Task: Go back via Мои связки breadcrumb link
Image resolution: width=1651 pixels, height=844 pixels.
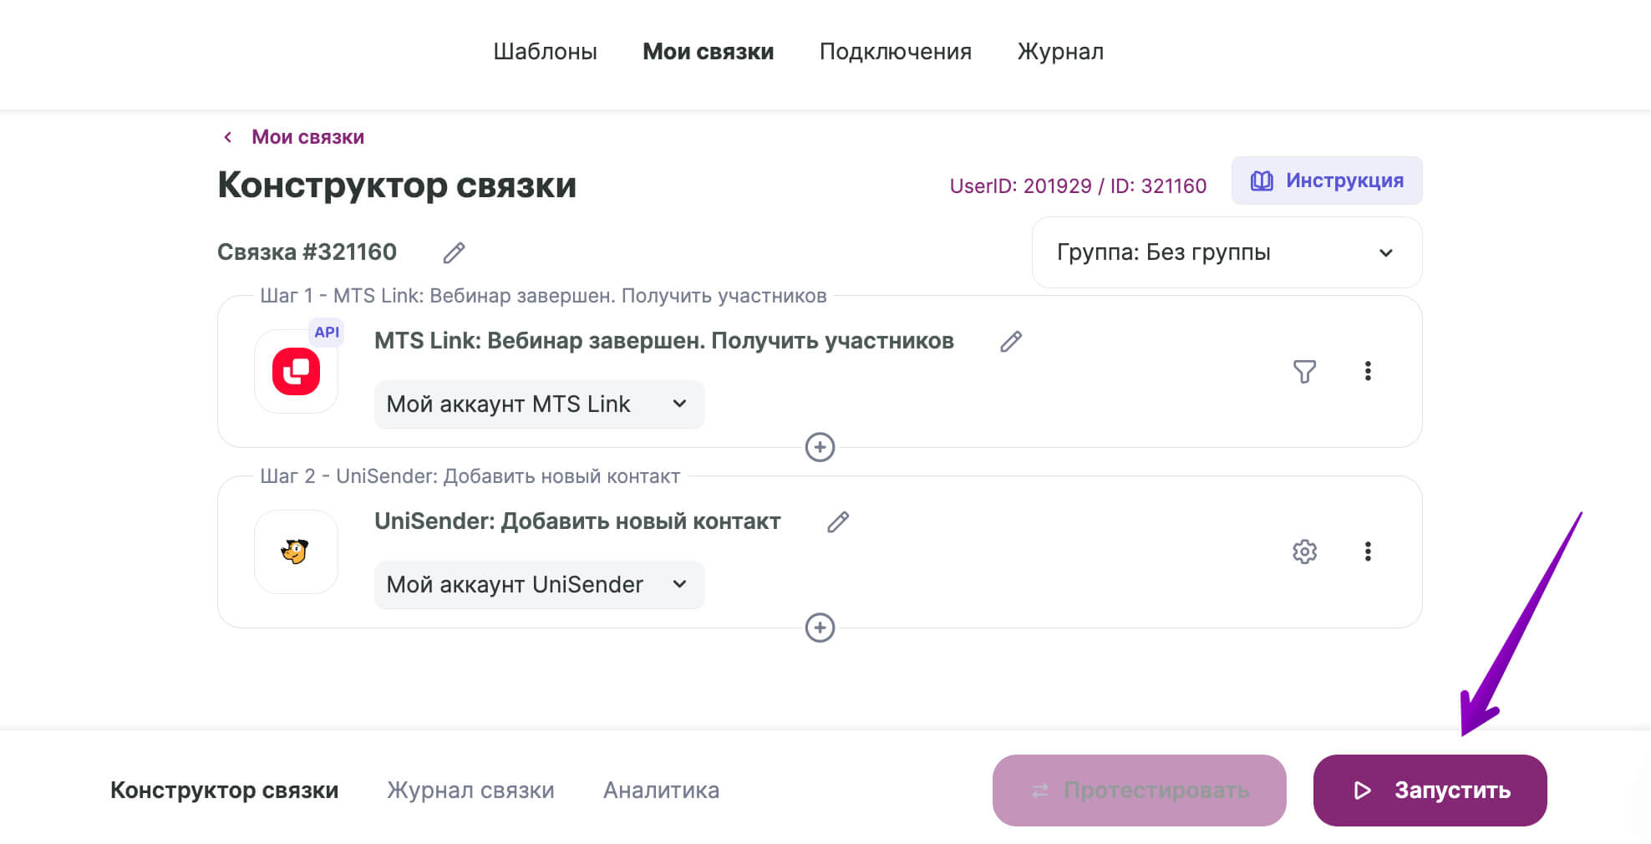Action: click(x=307, y=137)
